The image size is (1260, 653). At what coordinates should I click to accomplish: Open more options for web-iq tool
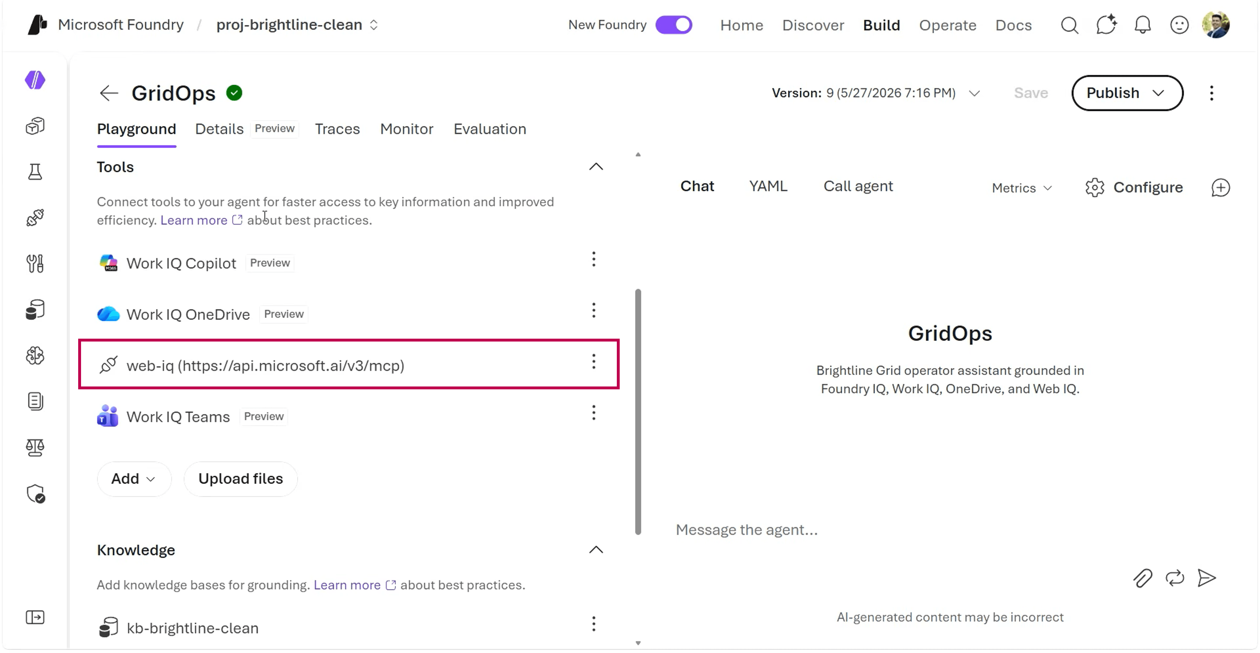pyautogui.click(x=594, y=362)
